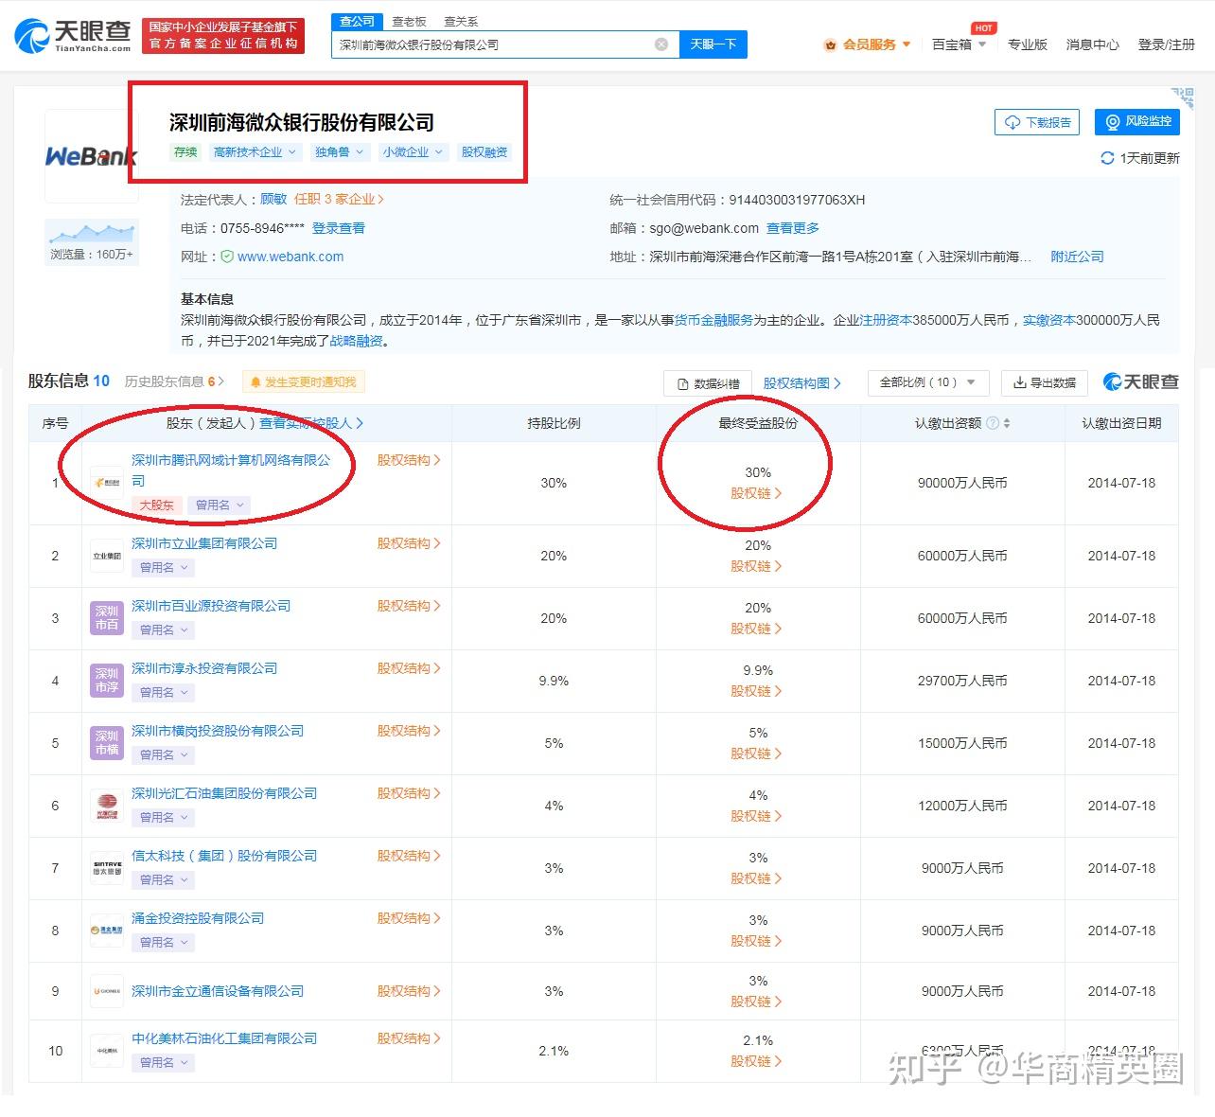Click the WeBank company logo thumbnail

point(92,155)
